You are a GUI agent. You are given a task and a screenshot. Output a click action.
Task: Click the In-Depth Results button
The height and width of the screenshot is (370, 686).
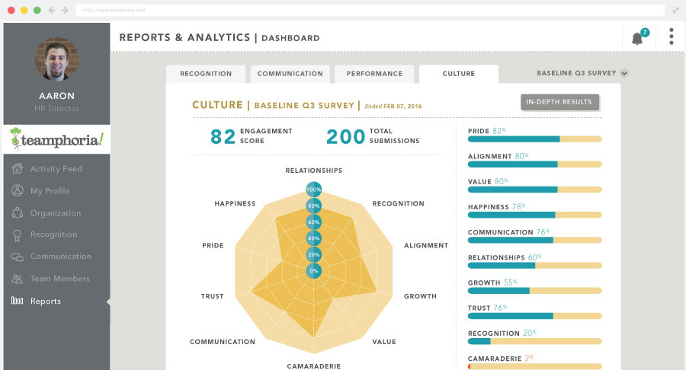(x=559, y=102)
